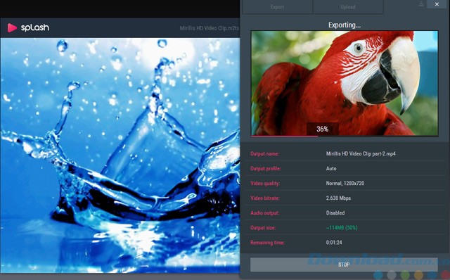
Task: Click the 'Disabled' audio output value
Action: (x=335, y=212)
